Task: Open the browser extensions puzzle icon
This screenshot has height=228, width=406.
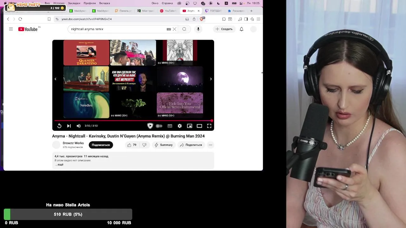Action: coord(224,19)
